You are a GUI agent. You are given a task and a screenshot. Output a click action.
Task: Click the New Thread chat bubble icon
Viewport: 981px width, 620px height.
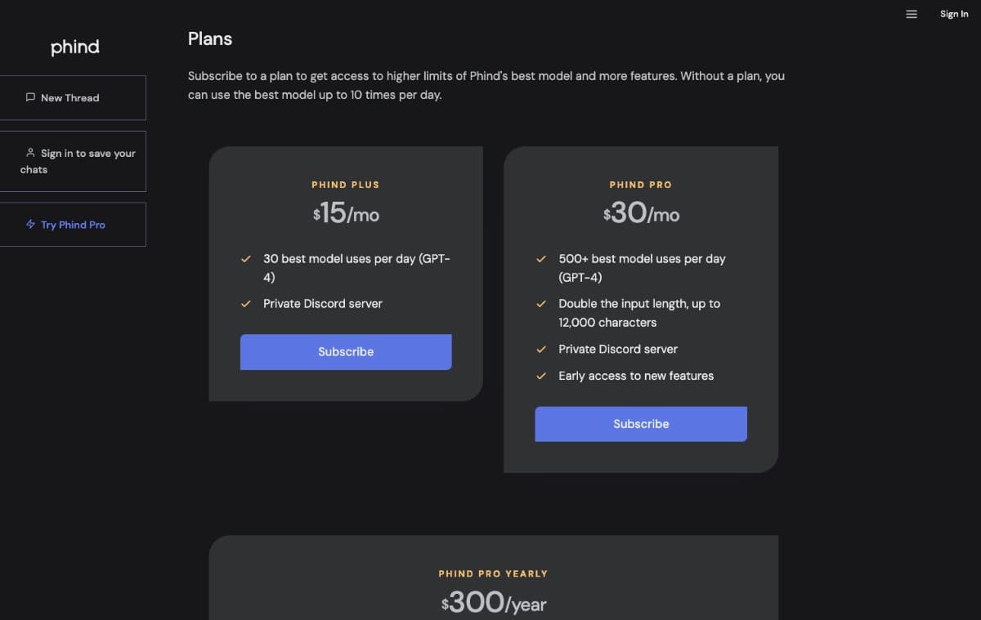pyautogui.click(x=31, y=97)
